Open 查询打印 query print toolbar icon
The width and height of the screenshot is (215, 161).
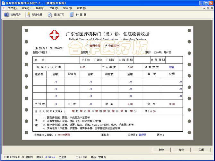point(50,14)
